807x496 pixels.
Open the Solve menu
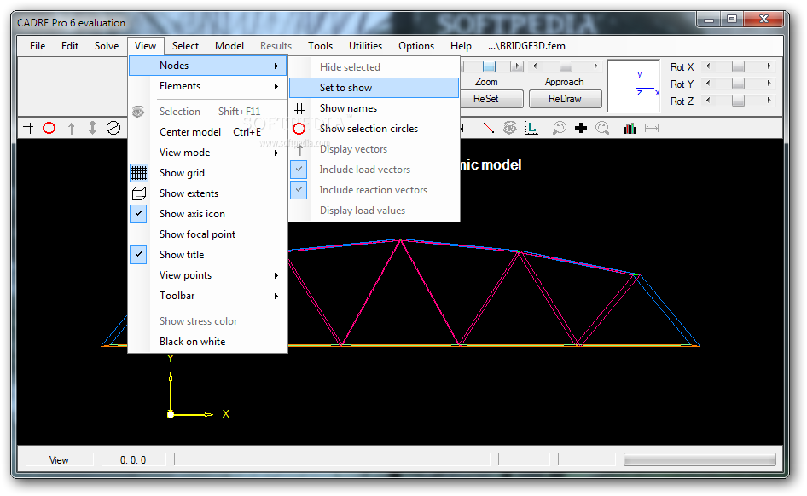pos(107,46)
